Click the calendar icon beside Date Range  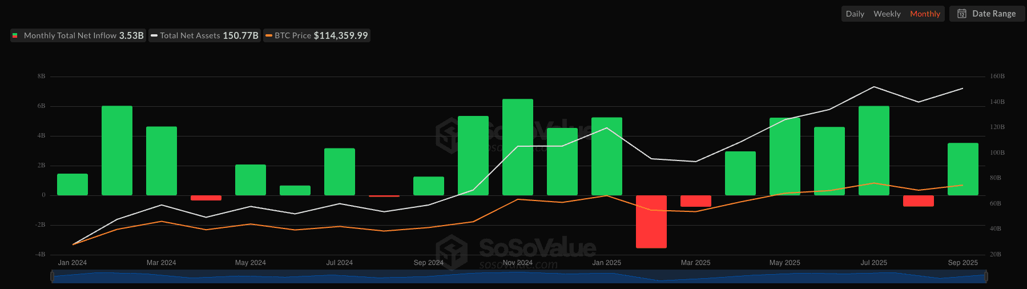[x=961, y=14]
